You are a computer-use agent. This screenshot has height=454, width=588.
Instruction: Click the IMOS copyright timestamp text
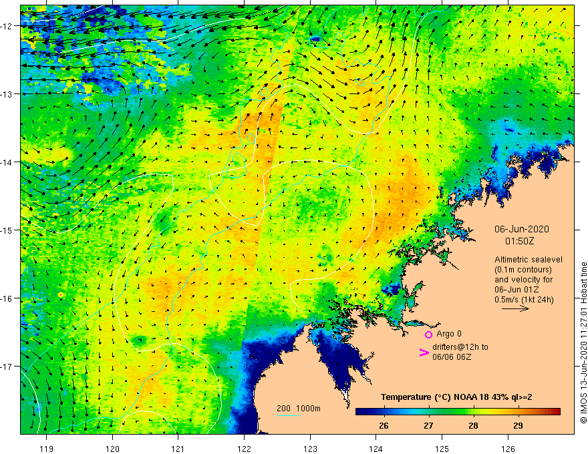(583, 343)
